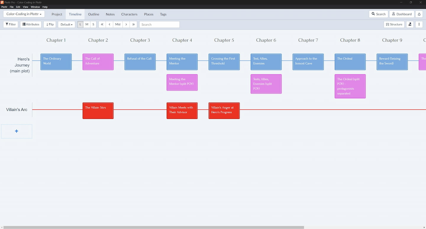Open the vertical ellipsis options menu
426x229 pixels.
pos(419,24)
